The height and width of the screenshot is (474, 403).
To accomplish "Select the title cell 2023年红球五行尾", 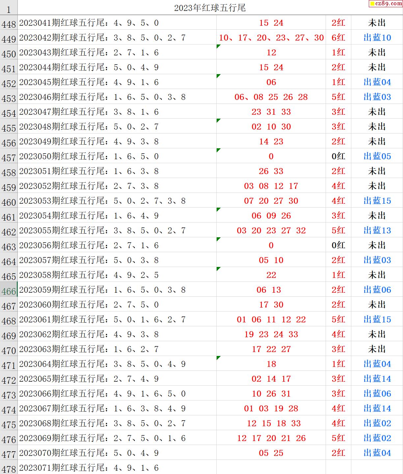I will [210, 8].
